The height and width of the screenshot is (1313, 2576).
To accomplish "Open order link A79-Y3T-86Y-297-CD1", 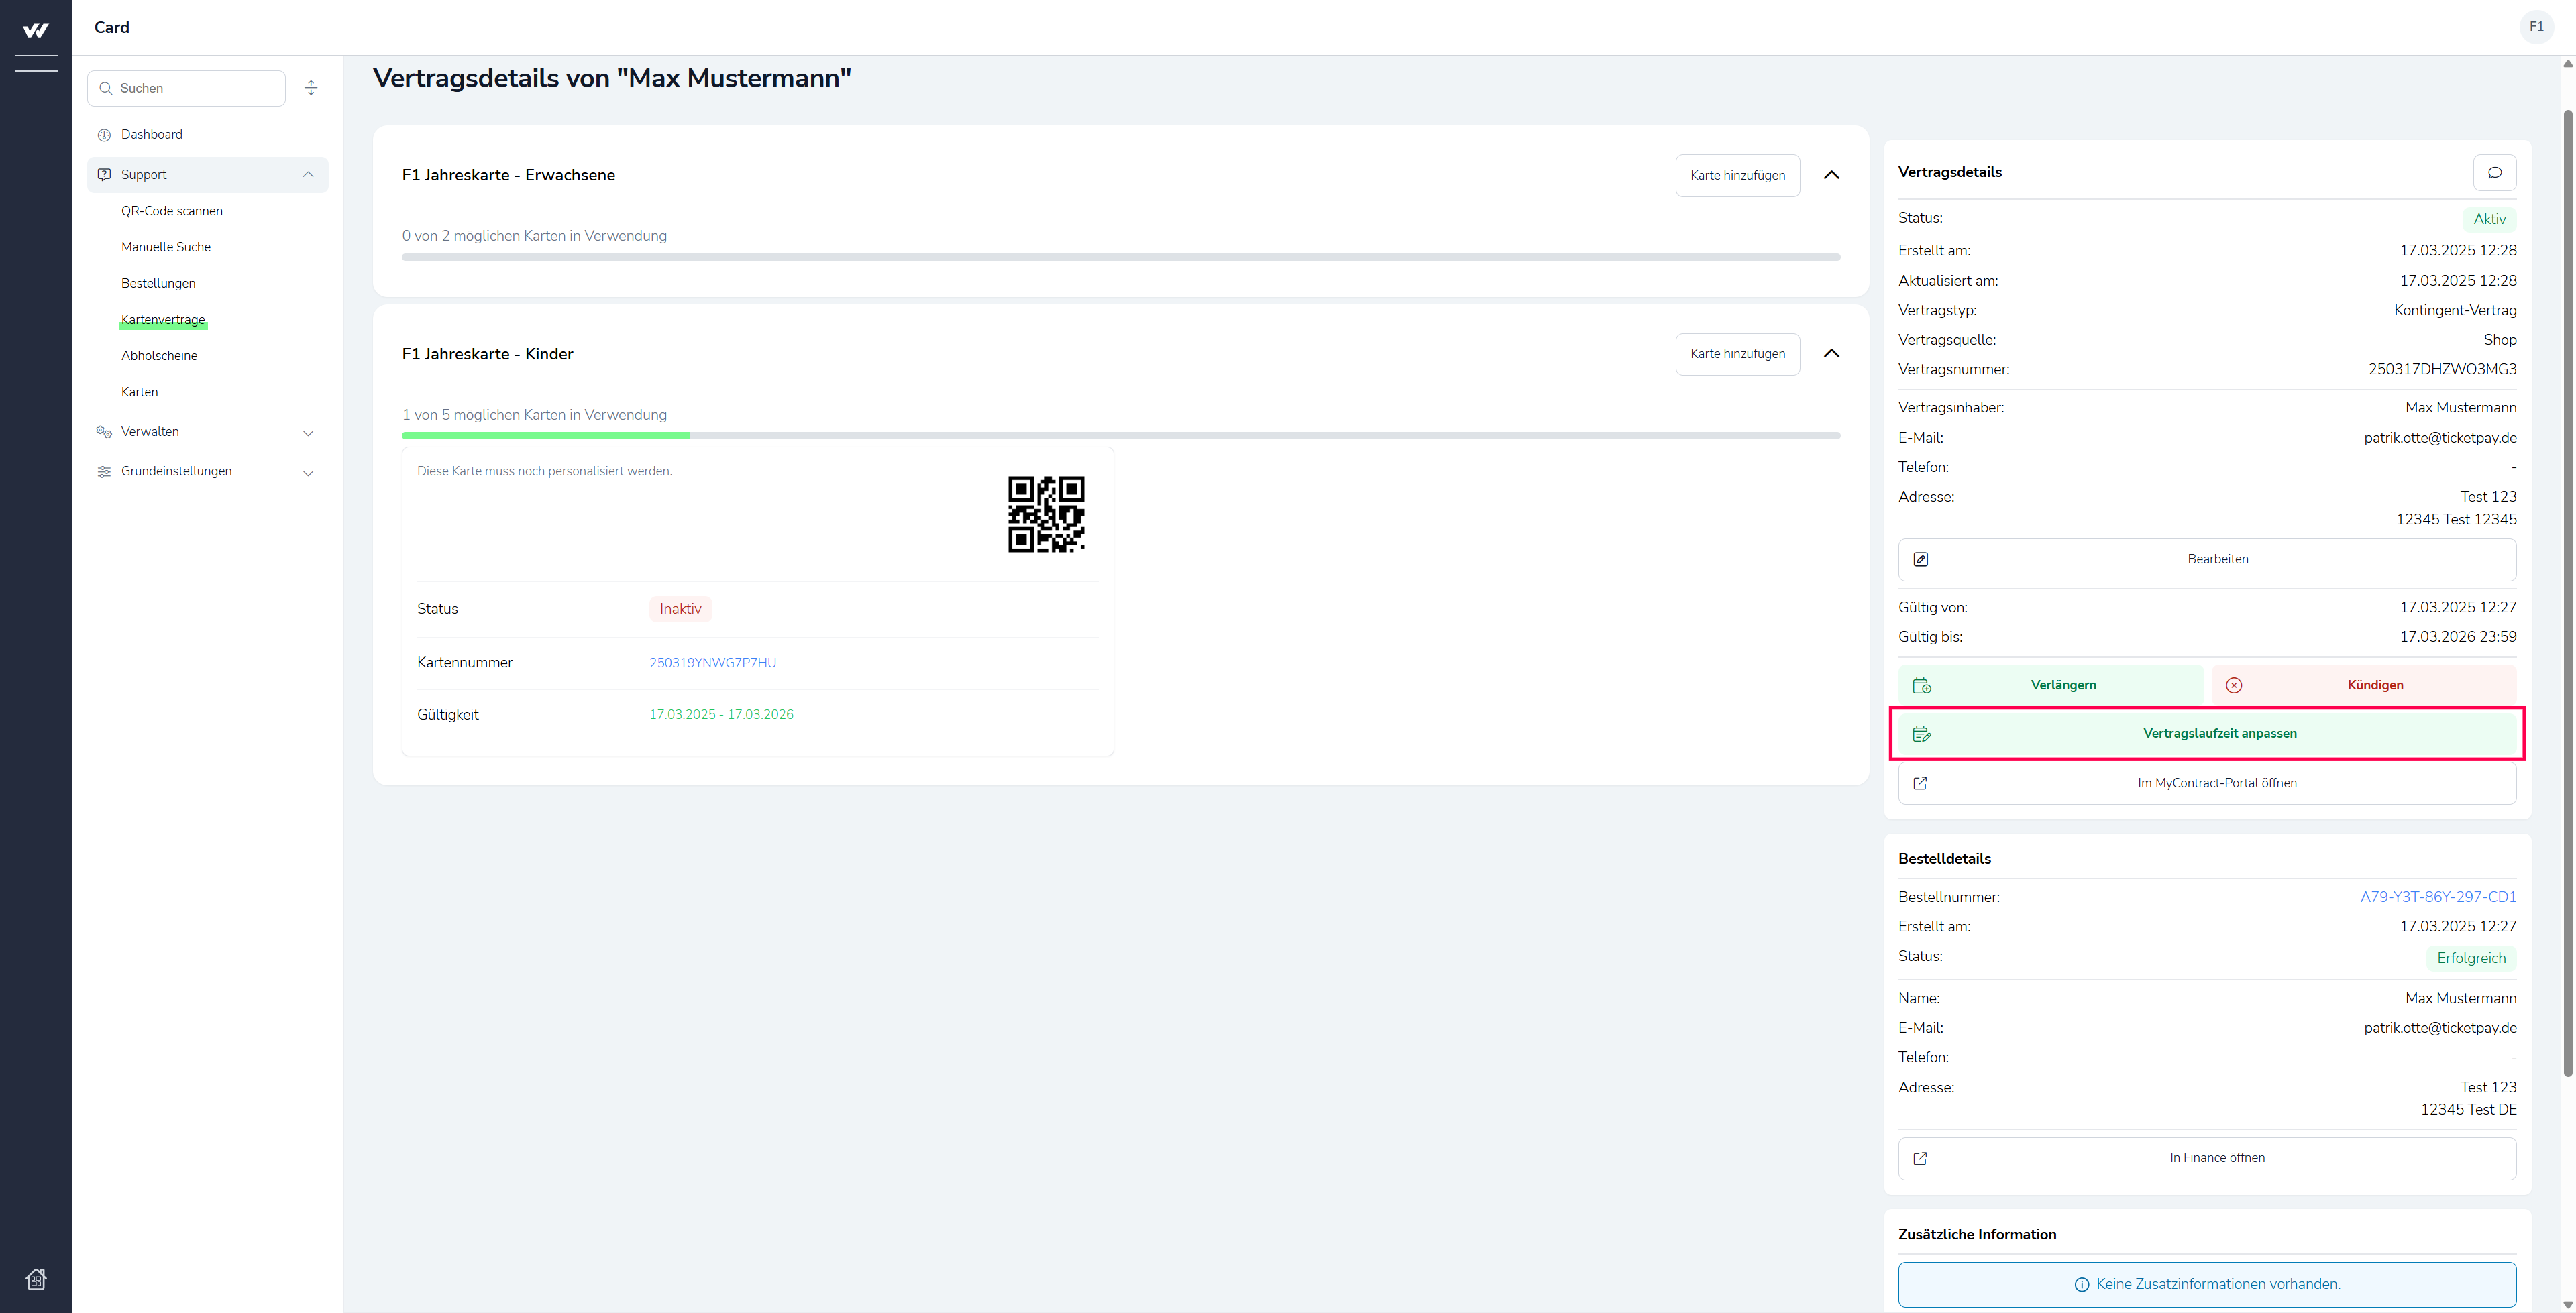I will (x=2438, y=897).
